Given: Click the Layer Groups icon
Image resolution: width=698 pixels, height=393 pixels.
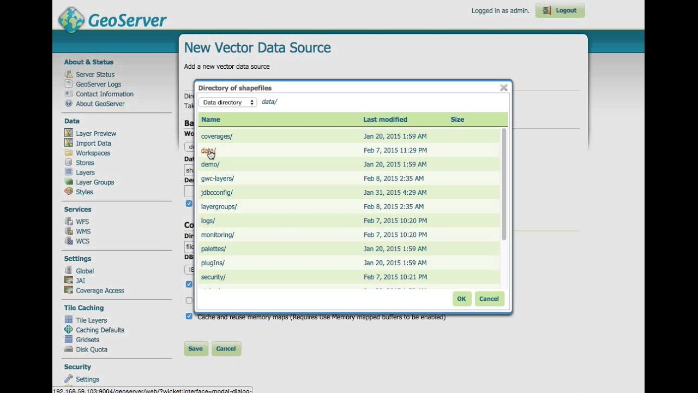Looking at the screenshot, I should pyautogui.click(x=69, y=182).
